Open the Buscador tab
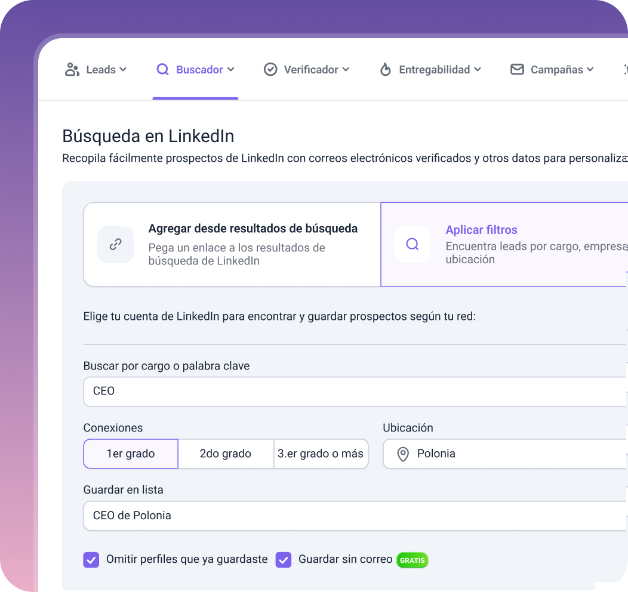The width and height of the screenshot is (628, 592). 195,70
